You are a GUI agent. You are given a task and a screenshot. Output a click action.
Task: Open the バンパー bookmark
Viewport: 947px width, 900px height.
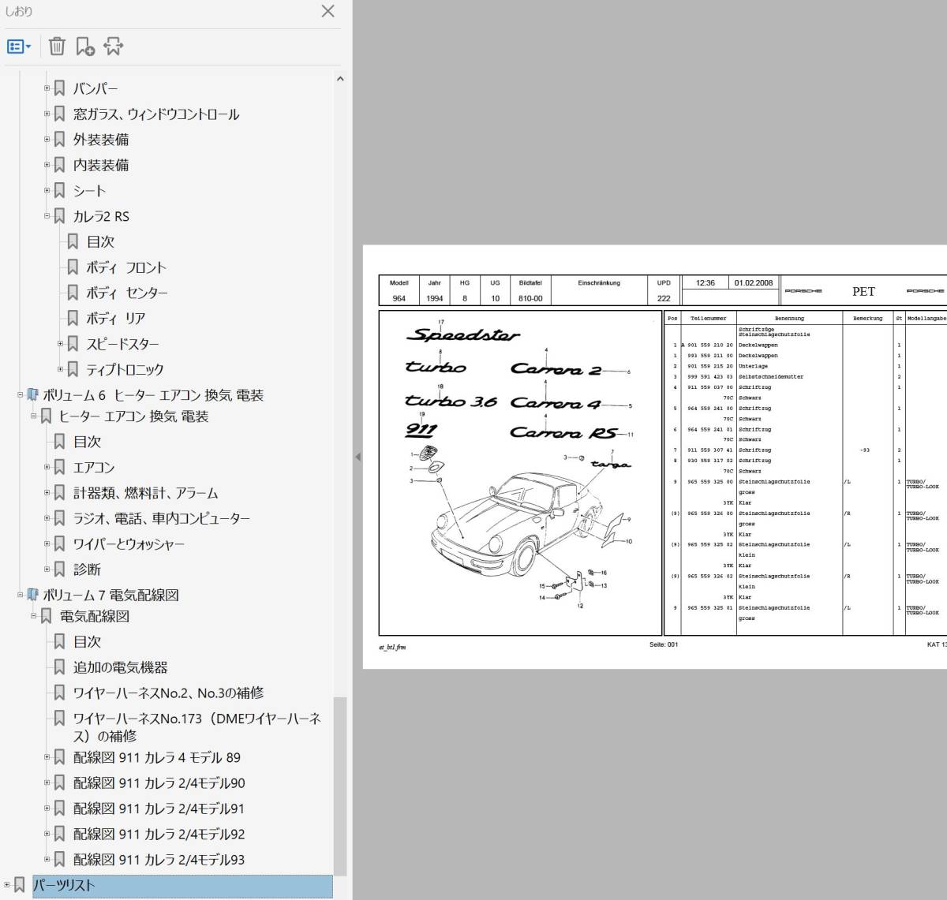(x=95, y=88)
